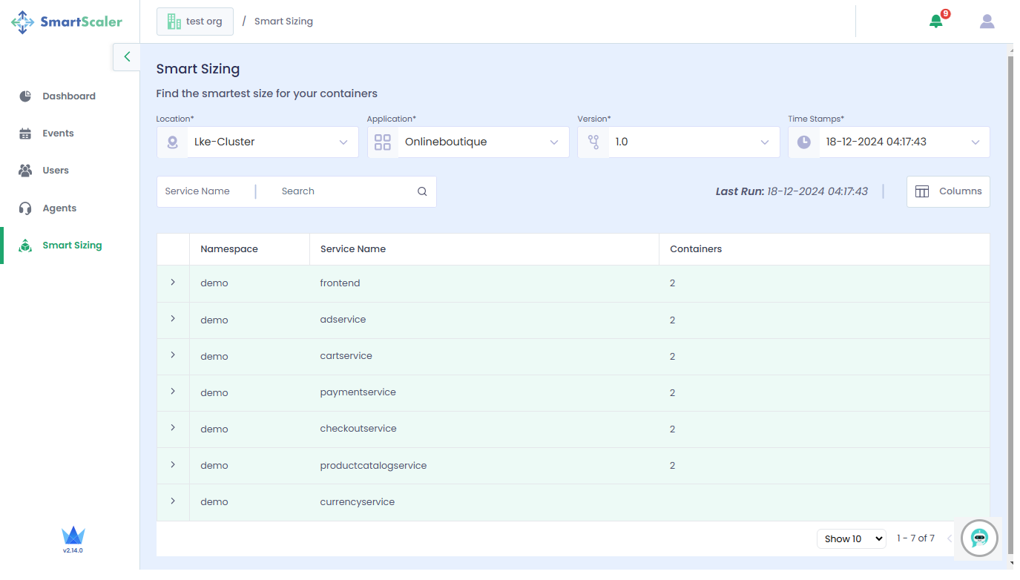Screen dimensions: 1020x580
Task: Expand the cartservice row
Action: click(173, 355)
